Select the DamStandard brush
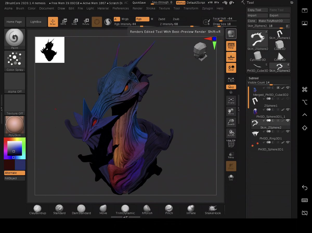 (81, 210)
